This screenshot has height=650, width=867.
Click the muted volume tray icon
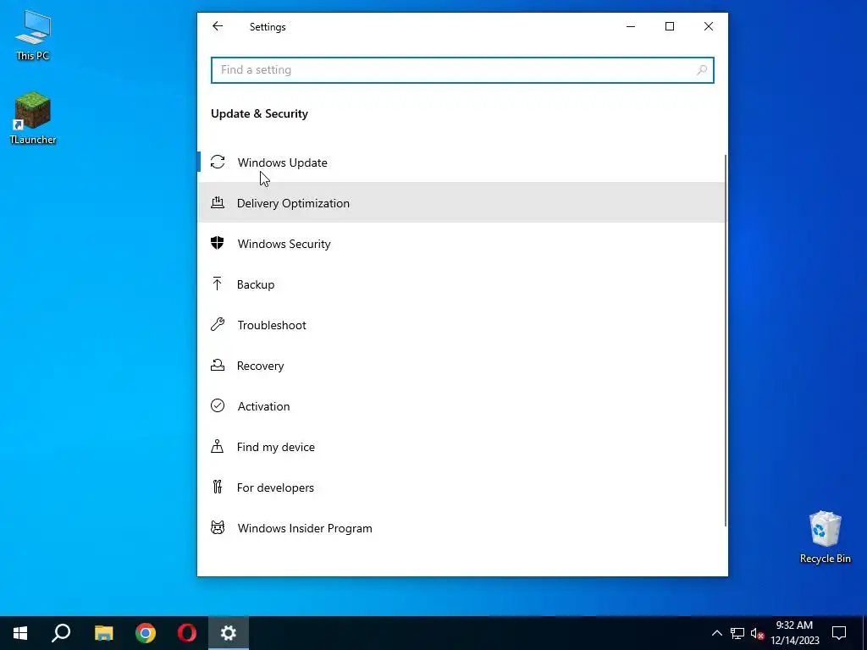click(x=757, y=633)
